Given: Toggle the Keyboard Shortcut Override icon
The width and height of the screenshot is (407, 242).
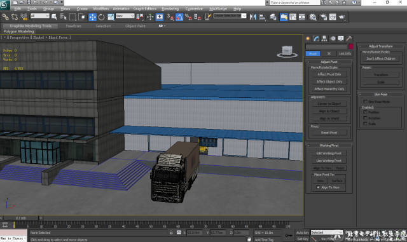Looking at the screenshot, I should coord(160,17).
